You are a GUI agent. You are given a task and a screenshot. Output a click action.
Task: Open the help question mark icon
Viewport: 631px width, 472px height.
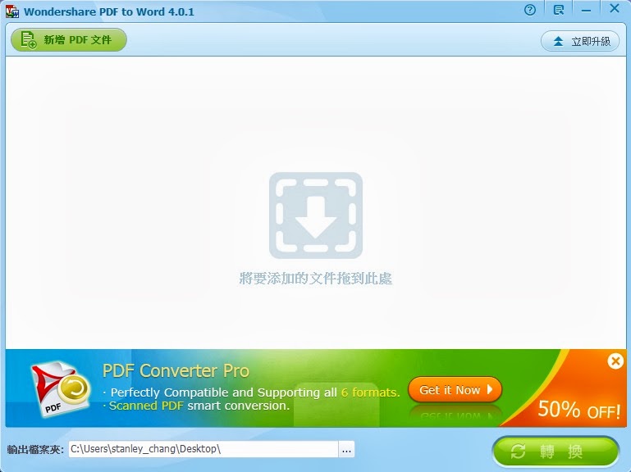pyautogui.click(x=530, y=10)
